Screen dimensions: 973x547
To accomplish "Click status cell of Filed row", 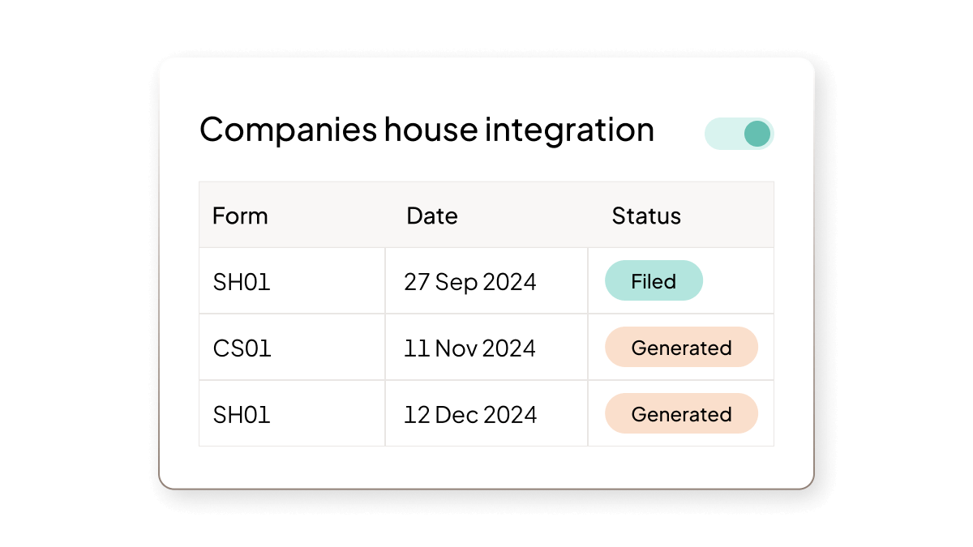I will pos(681,280).
